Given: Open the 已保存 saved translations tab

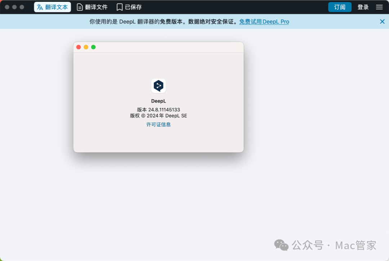Looking at the screenshot, I should (x=129, y=7).
